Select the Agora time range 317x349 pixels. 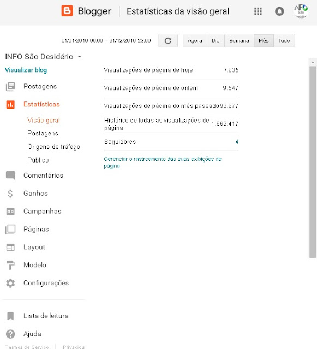[195, 40]
